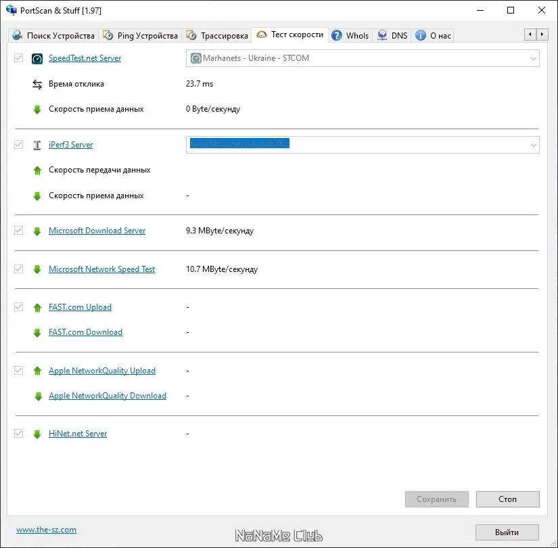This screenshot has height=548, width=558.
Task: Click Apple NetworkQuality Upload arrow icon
Action: (x=37, y=371)
